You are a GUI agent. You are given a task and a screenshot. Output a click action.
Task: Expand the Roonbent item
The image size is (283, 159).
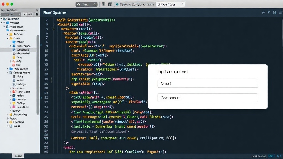[x=11, y=92]
